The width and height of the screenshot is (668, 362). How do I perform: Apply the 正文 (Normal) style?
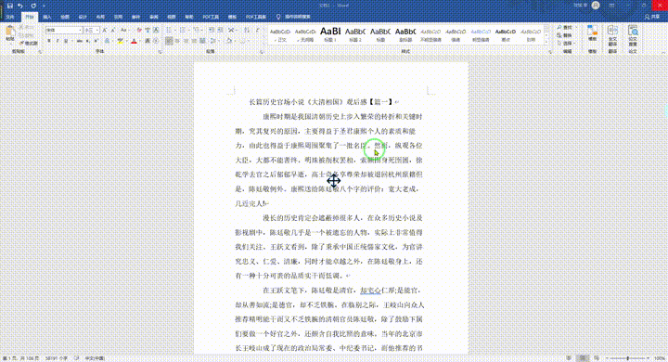pos(280,34)
